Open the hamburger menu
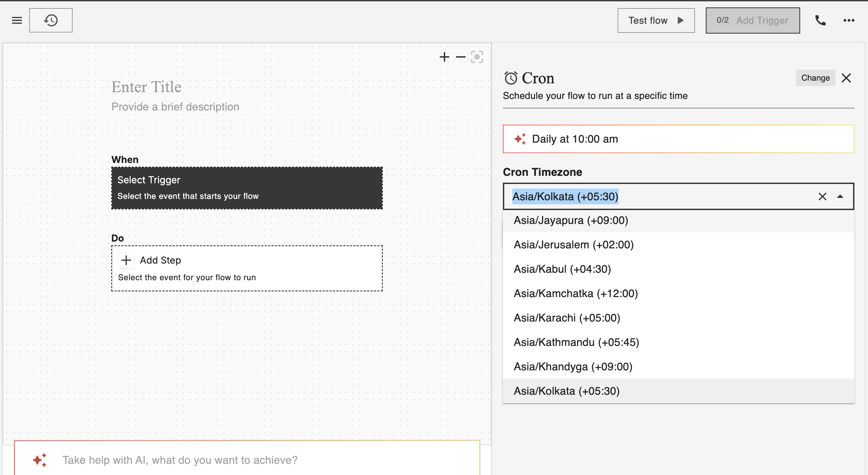The image size is (868, 475). 17,20
